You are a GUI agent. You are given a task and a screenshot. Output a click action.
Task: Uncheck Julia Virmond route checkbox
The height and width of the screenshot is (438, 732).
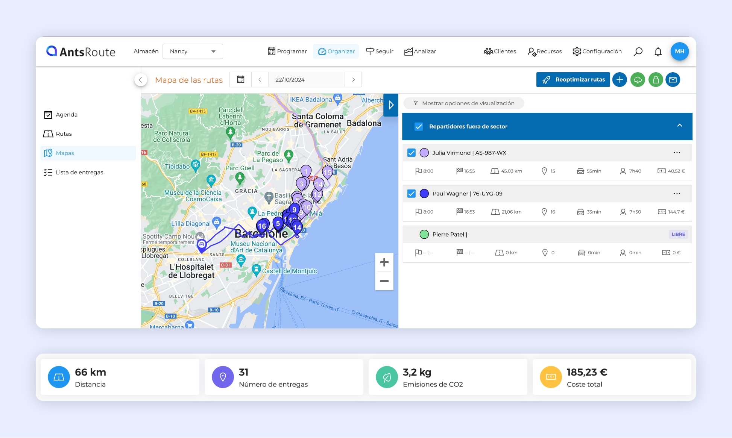[412, 153]
